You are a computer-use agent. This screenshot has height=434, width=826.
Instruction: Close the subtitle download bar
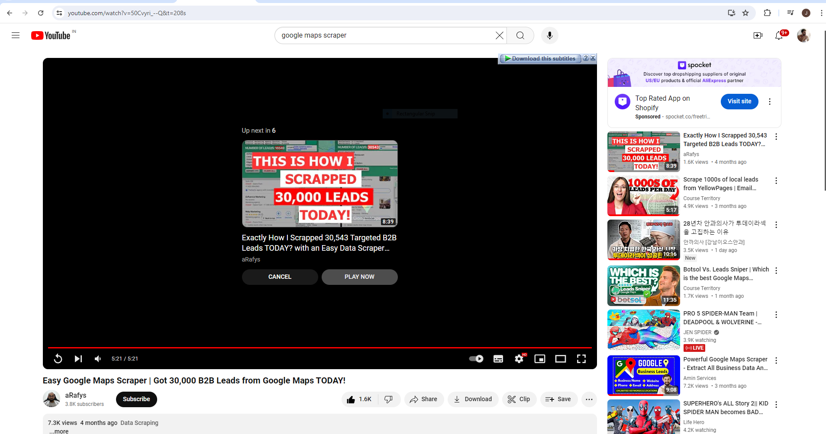[593, 58]
